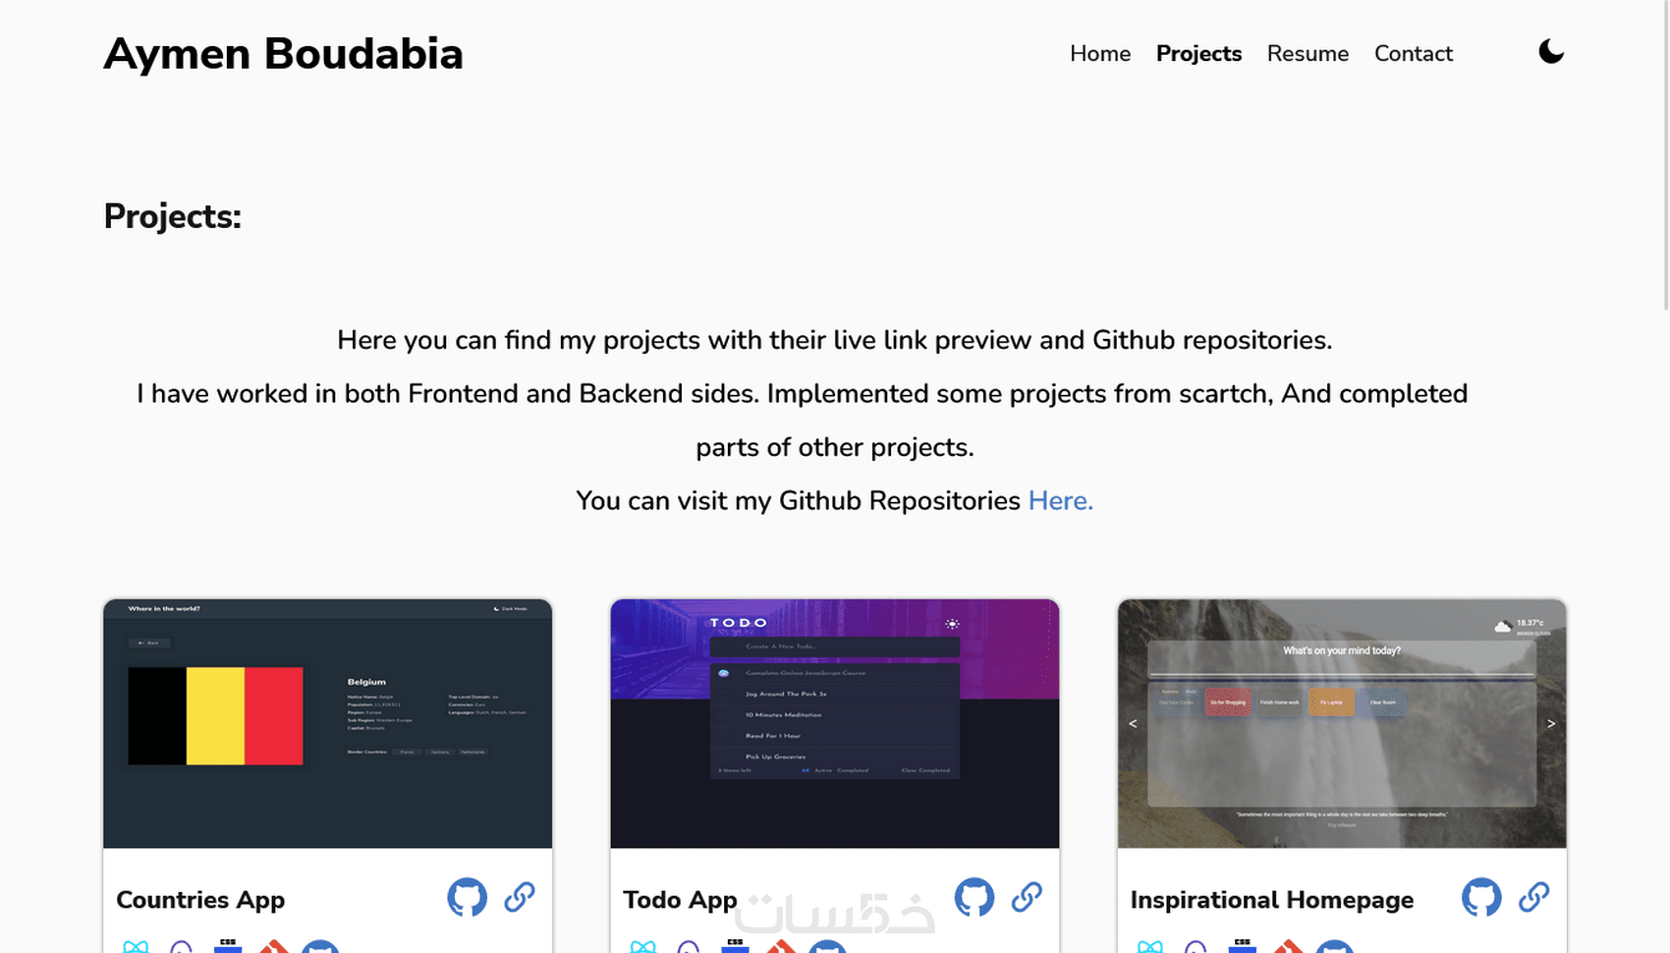Click the Countries App Belgium preview thumbnail
Image resolution: width=1670 pixels, height=953 pixels.
click(327, 723)
